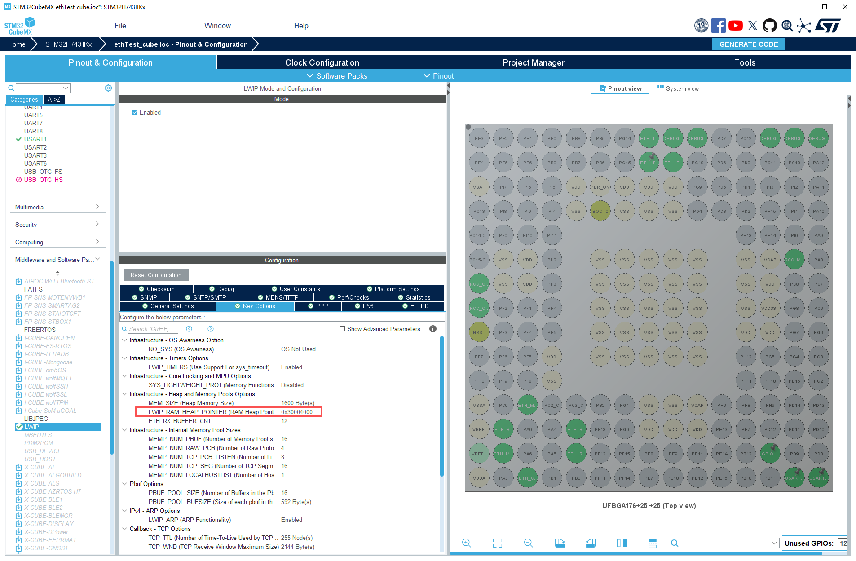Image resolution: width=856 pixels, height=561 pixels.
Task: Click the parameter search field
Action: pos(153,329)
